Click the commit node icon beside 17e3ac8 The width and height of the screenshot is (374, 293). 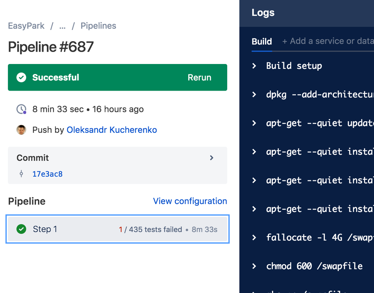click(21, 174)
